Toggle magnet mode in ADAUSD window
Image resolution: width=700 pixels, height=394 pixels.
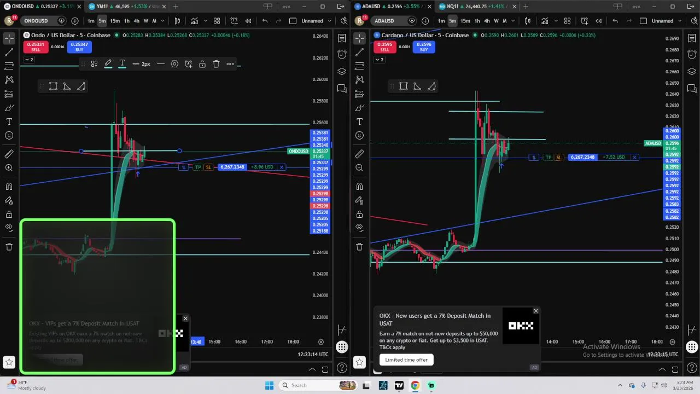[x=359, y=187]
